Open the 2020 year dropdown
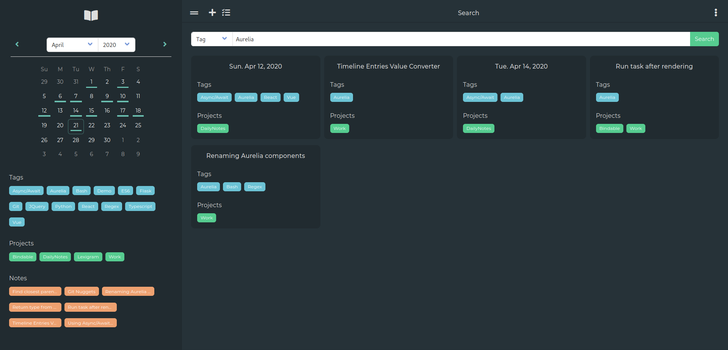 (x=116, y=45)
